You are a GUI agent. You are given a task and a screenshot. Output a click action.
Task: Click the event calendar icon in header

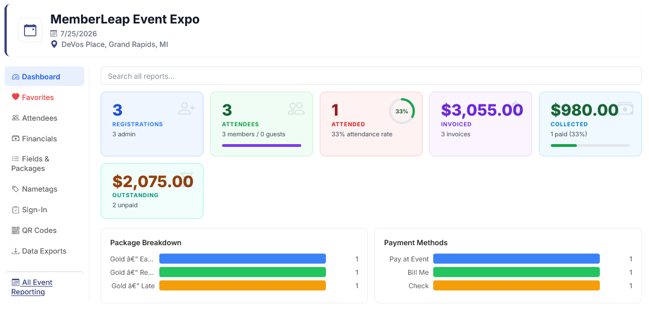point(30,30)
